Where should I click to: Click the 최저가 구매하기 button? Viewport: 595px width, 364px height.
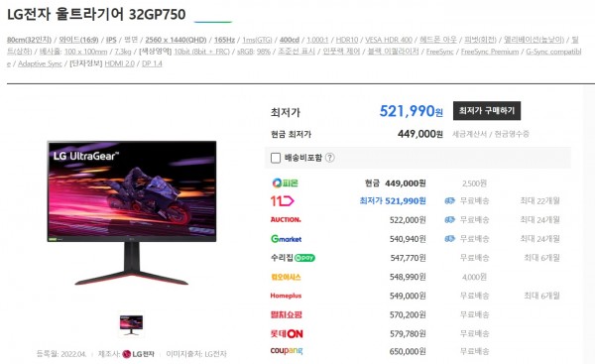(487, 111)
